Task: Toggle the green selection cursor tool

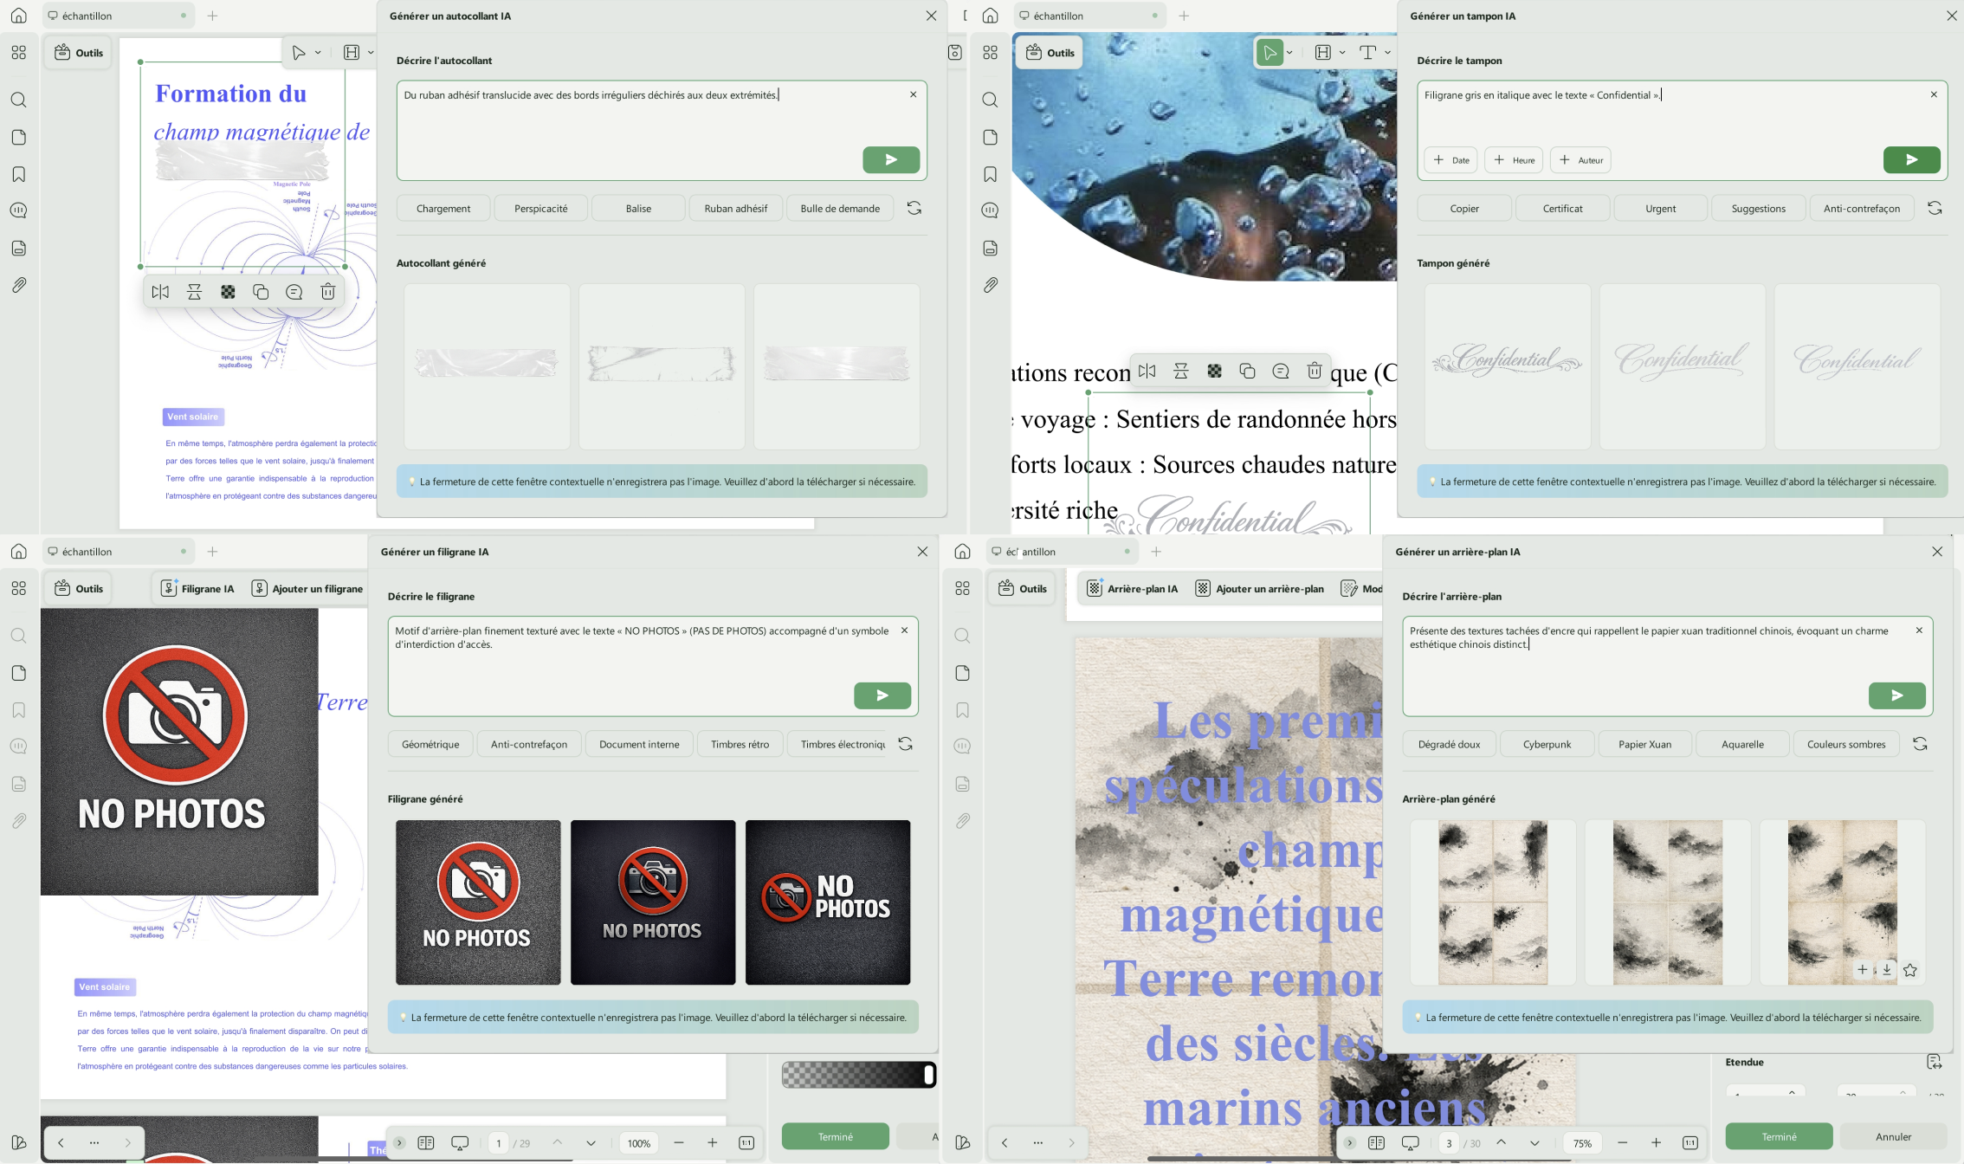Action: coord(1269,53)
